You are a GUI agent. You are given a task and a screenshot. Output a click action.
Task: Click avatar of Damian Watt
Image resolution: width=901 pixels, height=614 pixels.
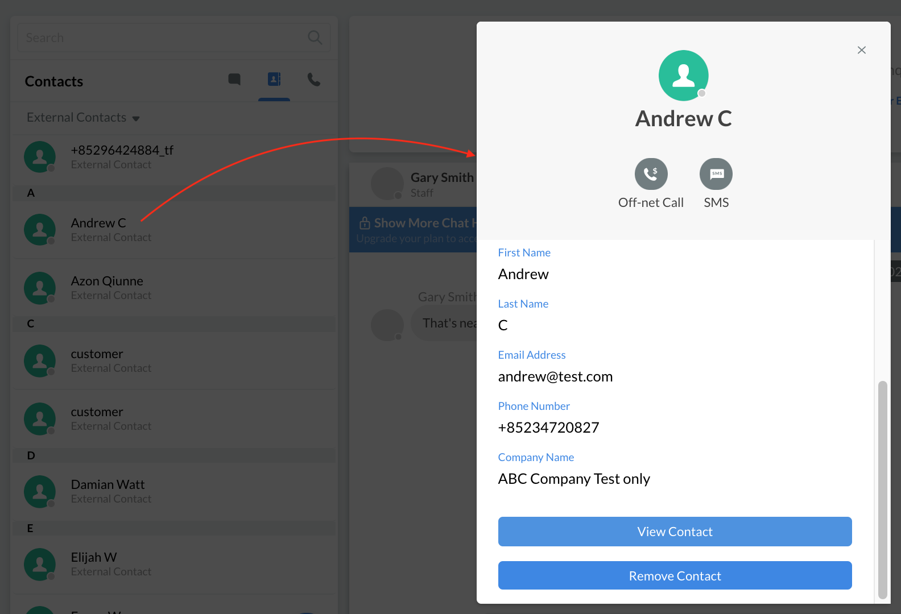tap(40, 492)
